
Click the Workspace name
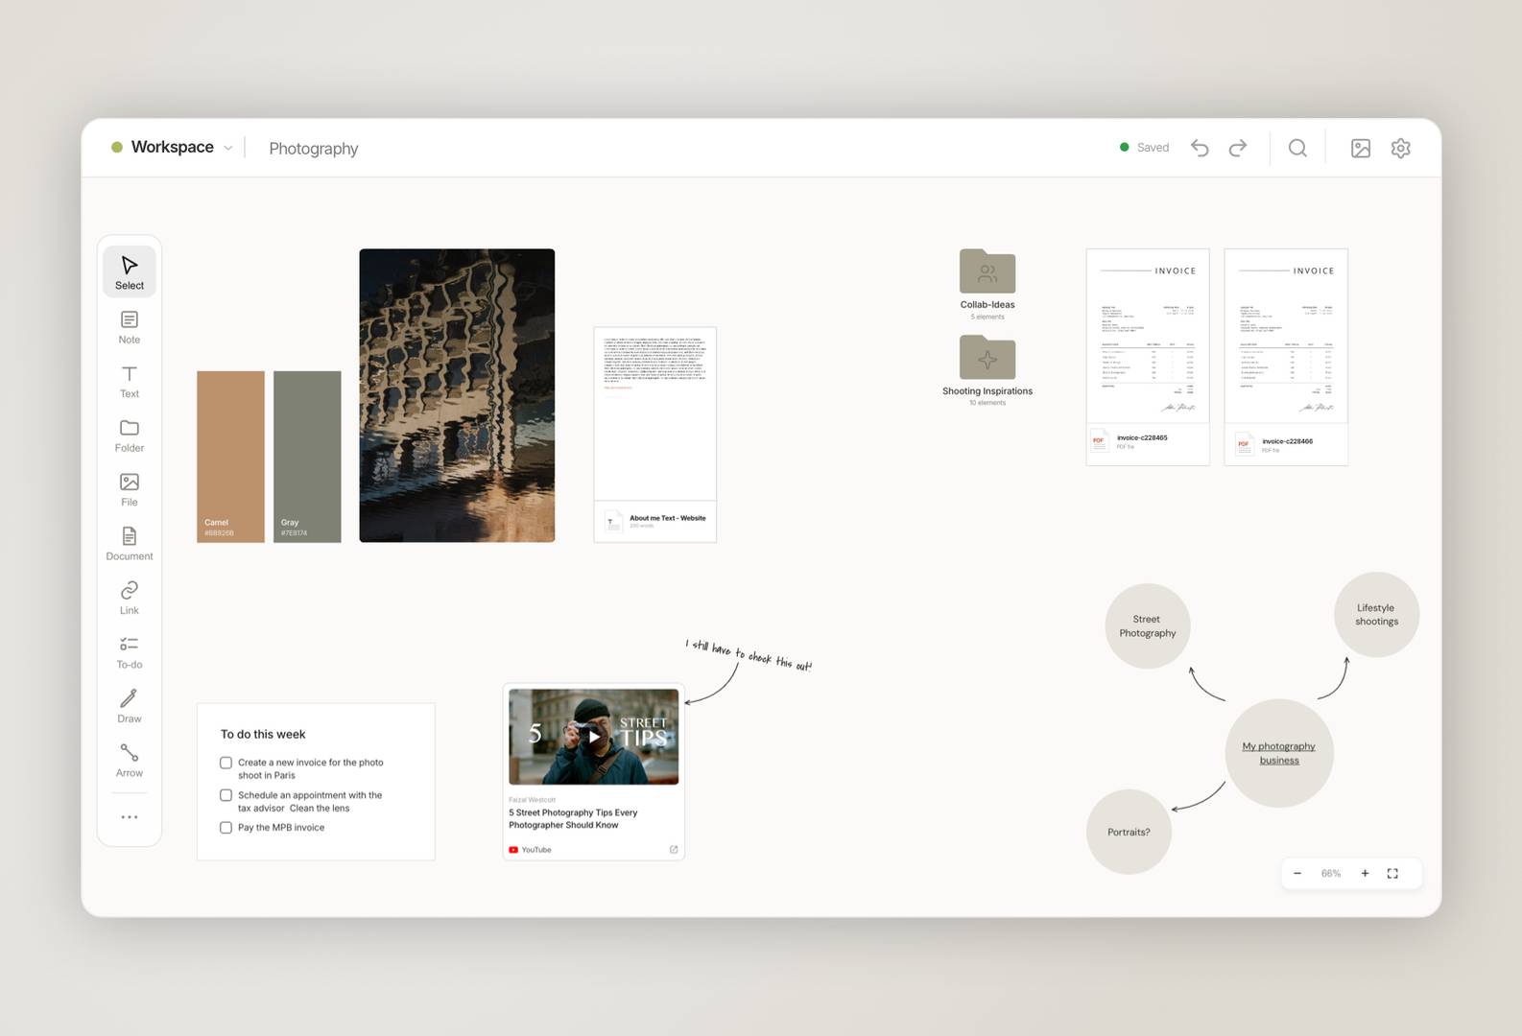pos(173,147)
